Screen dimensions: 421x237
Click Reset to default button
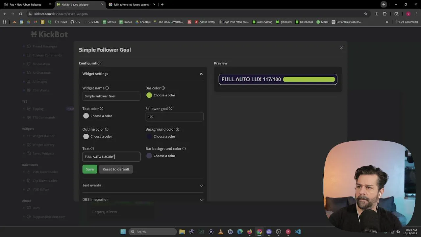(x=116, y=169)
